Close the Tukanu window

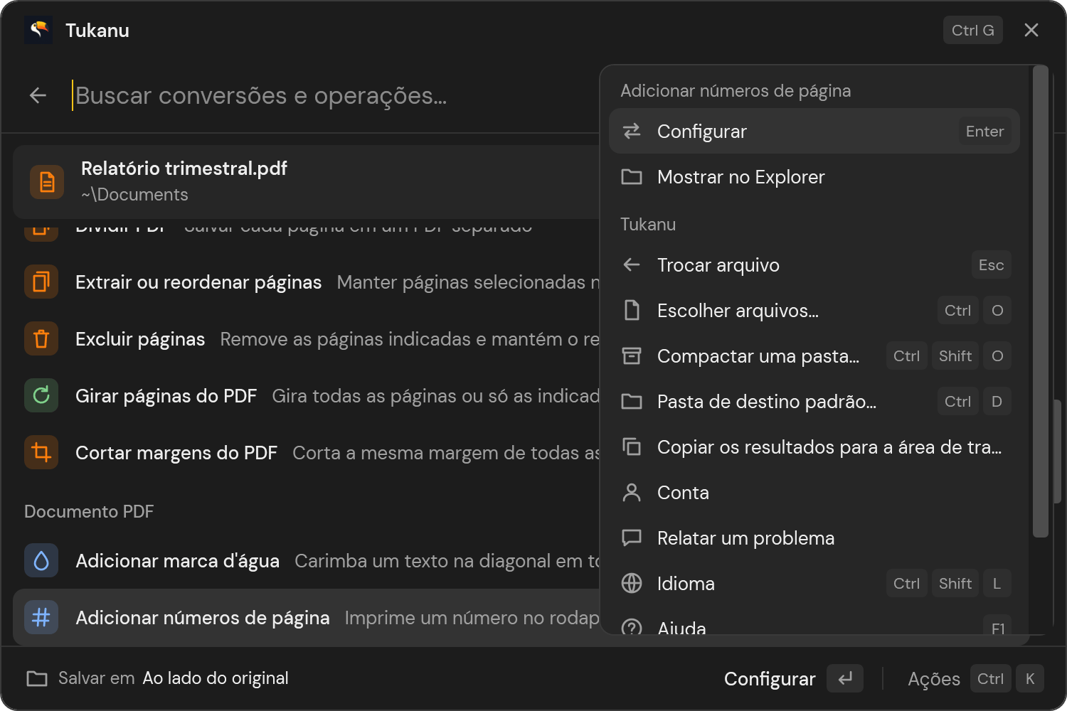(x=1031, y=30)
